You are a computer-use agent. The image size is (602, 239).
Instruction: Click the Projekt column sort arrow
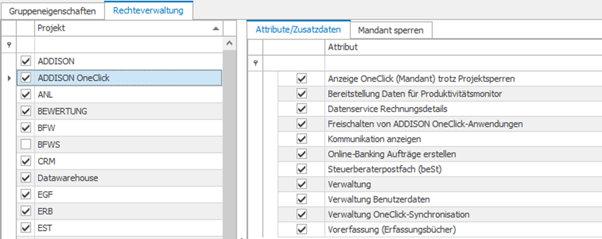215,29
